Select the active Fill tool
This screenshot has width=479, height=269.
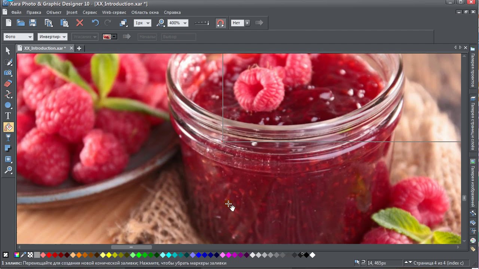(8, 127)
